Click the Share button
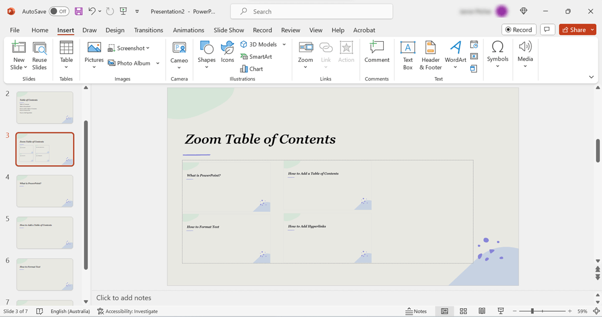 point(573,29)
